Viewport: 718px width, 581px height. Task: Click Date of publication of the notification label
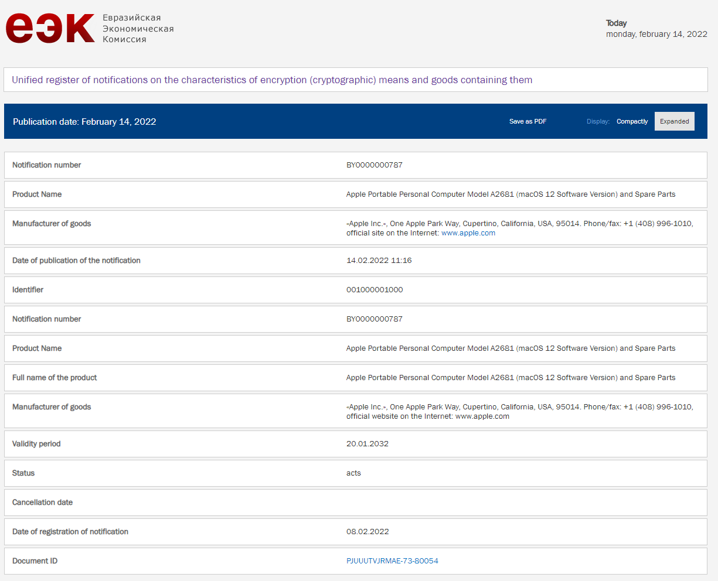(x=76, y=261)
